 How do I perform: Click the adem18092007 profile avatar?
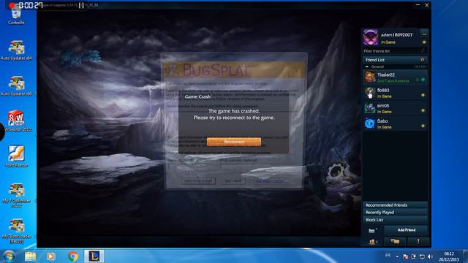371,37
